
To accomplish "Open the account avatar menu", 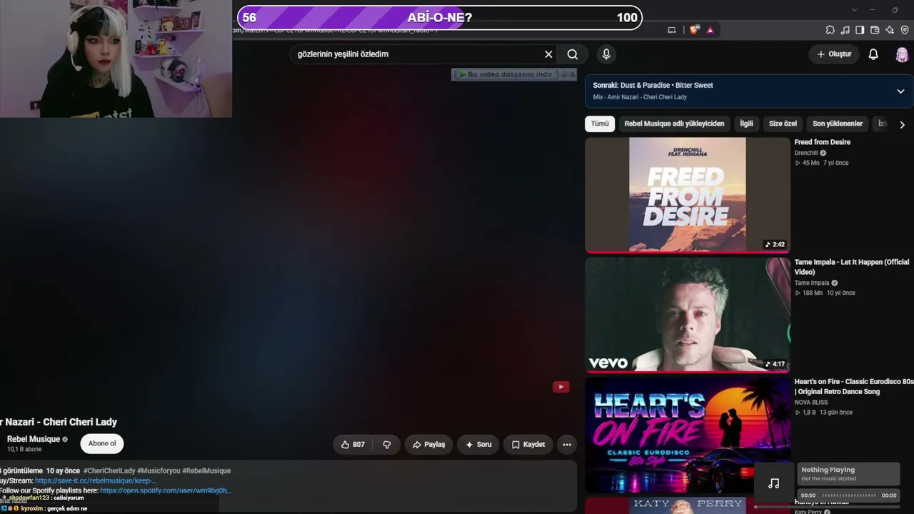I will pyautogui.click(x=902, y=54).
